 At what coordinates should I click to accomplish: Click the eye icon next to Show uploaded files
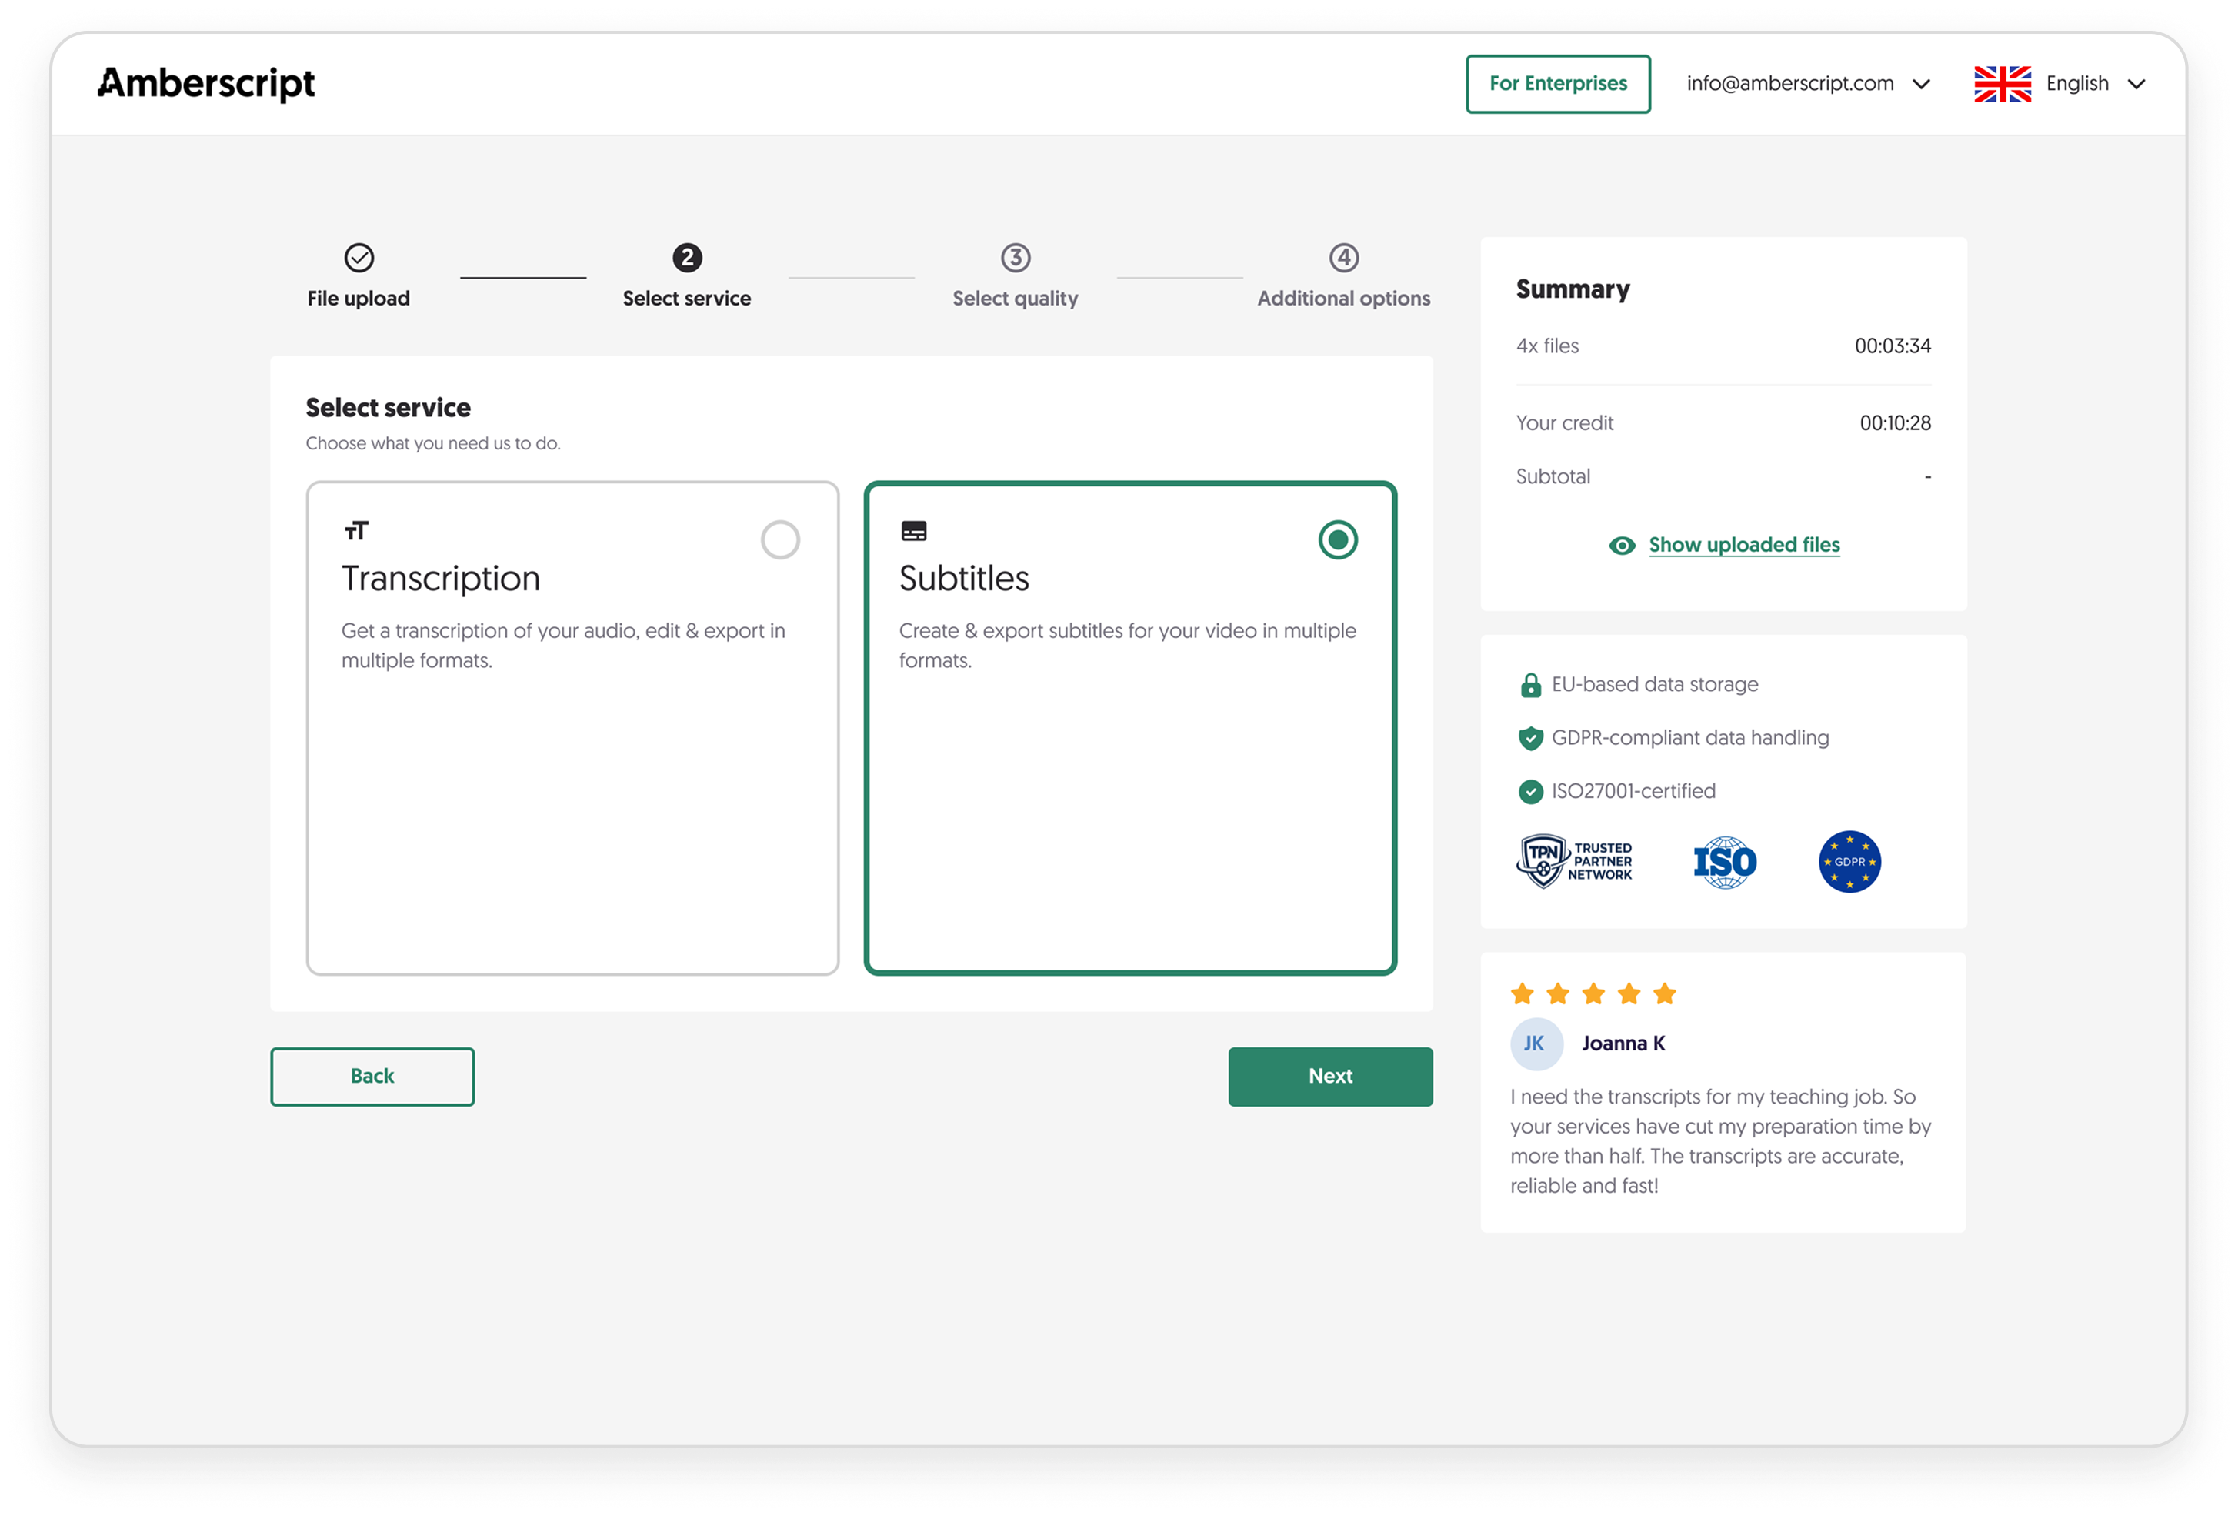[1623, 545]
